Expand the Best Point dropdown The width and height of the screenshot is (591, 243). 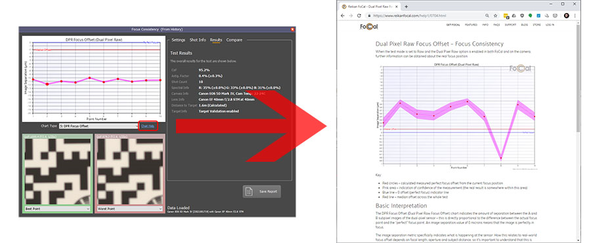tap(57, 209)
